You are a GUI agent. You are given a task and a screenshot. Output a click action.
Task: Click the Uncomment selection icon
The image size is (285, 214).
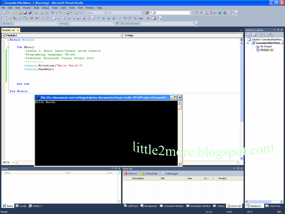point(47,18)
